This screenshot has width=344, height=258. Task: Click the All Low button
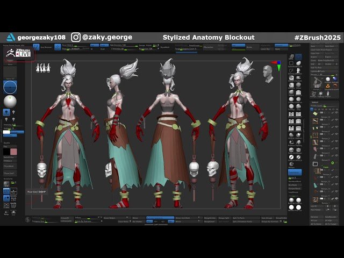point(317,220)
